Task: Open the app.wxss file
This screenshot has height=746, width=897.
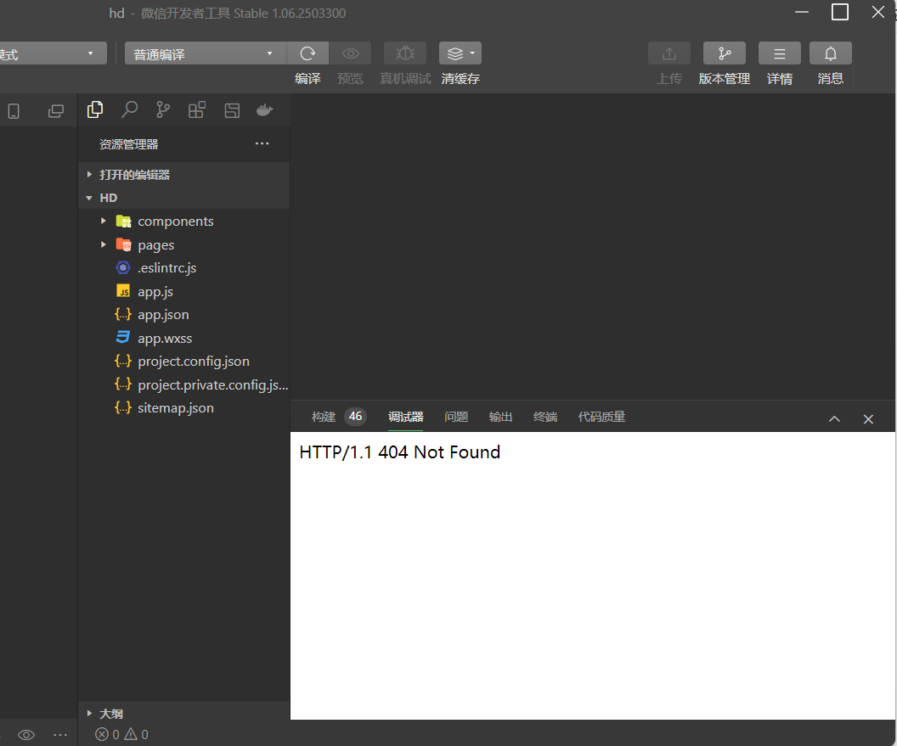Action: click(x=183, y=338)
